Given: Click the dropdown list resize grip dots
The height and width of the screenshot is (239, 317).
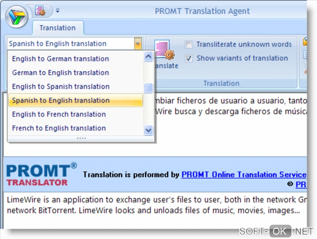Looking at the screenshot, I should coord(81,138).
